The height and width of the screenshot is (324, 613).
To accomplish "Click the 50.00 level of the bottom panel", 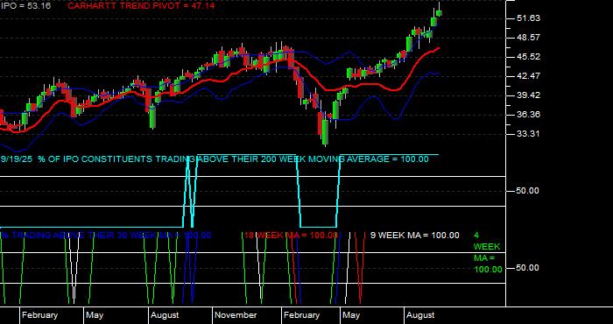I will pyautogui.click(x=528, y=268).
